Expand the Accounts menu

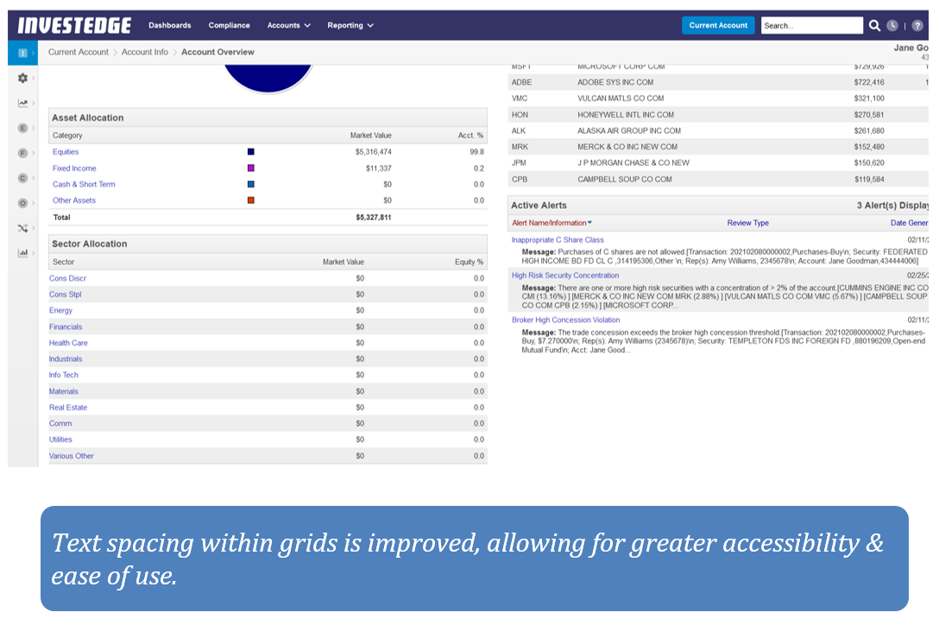pos(288,25)
